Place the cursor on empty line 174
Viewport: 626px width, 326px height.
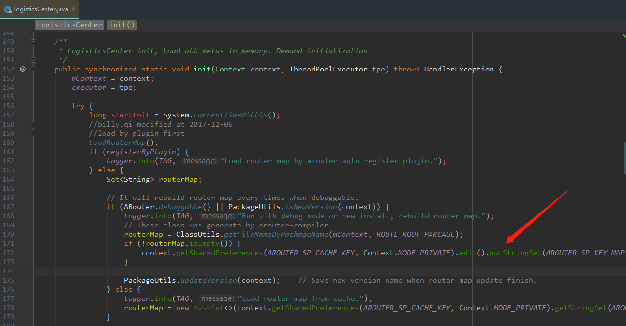click(x=329, y=271)
